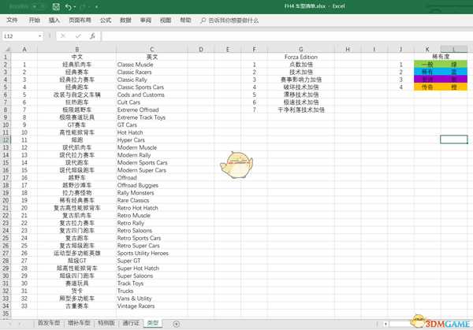This screenshot has width=473, height=330.
Task: Select the purple rarity cell in row 4
Action: pyautogui.click(x=427, y=80)
